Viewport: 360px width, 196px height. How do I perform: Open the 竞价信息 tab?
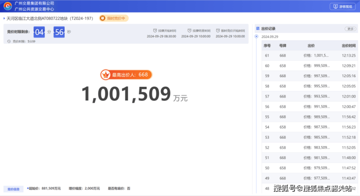(x=13, y=188)
